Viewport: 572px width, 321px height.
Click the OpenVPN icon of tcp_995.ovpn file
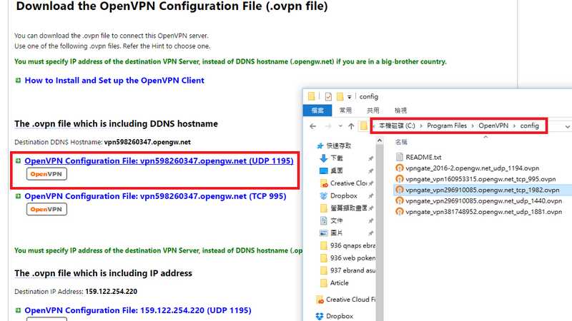point(400,179)
